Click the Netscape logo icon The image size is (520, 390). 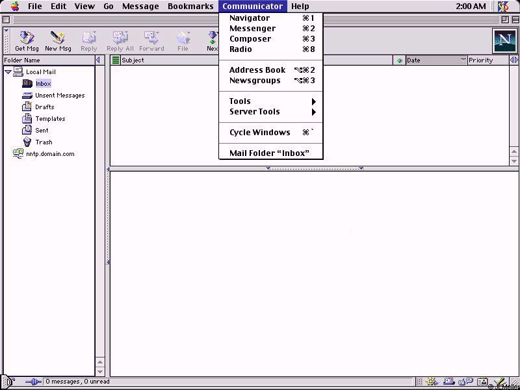[504, 41]
